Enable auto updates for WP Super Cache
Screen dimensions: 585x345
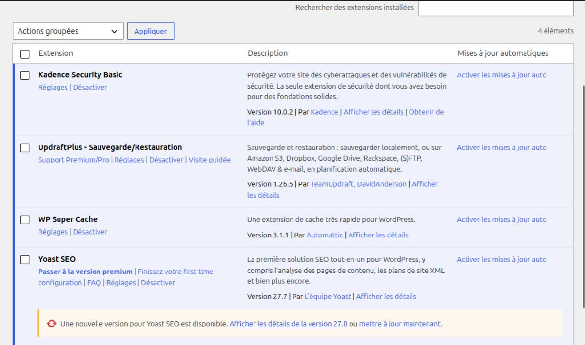(502, 220)
